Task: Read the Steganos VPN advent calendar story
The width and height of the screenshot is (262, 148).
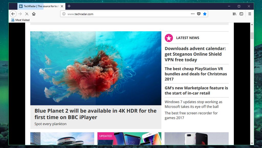Action: click(196, 54)
